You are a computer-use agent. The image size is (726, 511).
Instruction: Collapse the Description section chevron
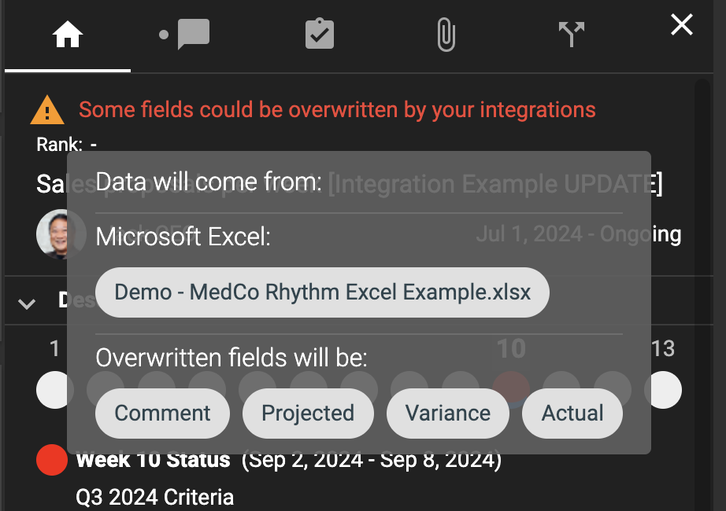[x=27, y=303]
